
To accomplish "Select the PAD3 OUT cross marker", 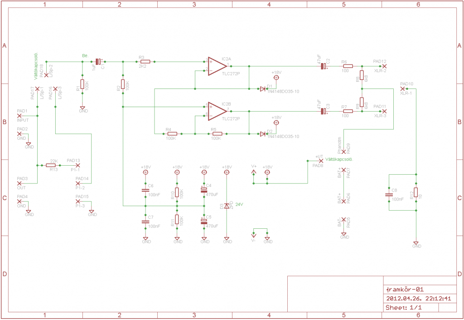I will coord(19,183).
